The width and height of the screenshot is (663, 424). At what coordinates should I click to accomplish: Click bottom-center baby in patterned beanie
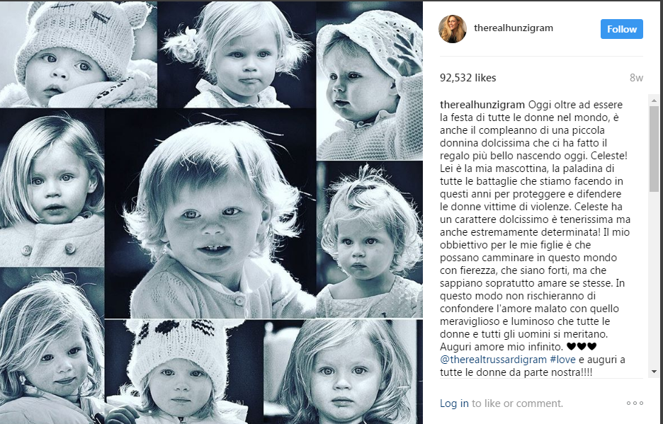(183, 372)
